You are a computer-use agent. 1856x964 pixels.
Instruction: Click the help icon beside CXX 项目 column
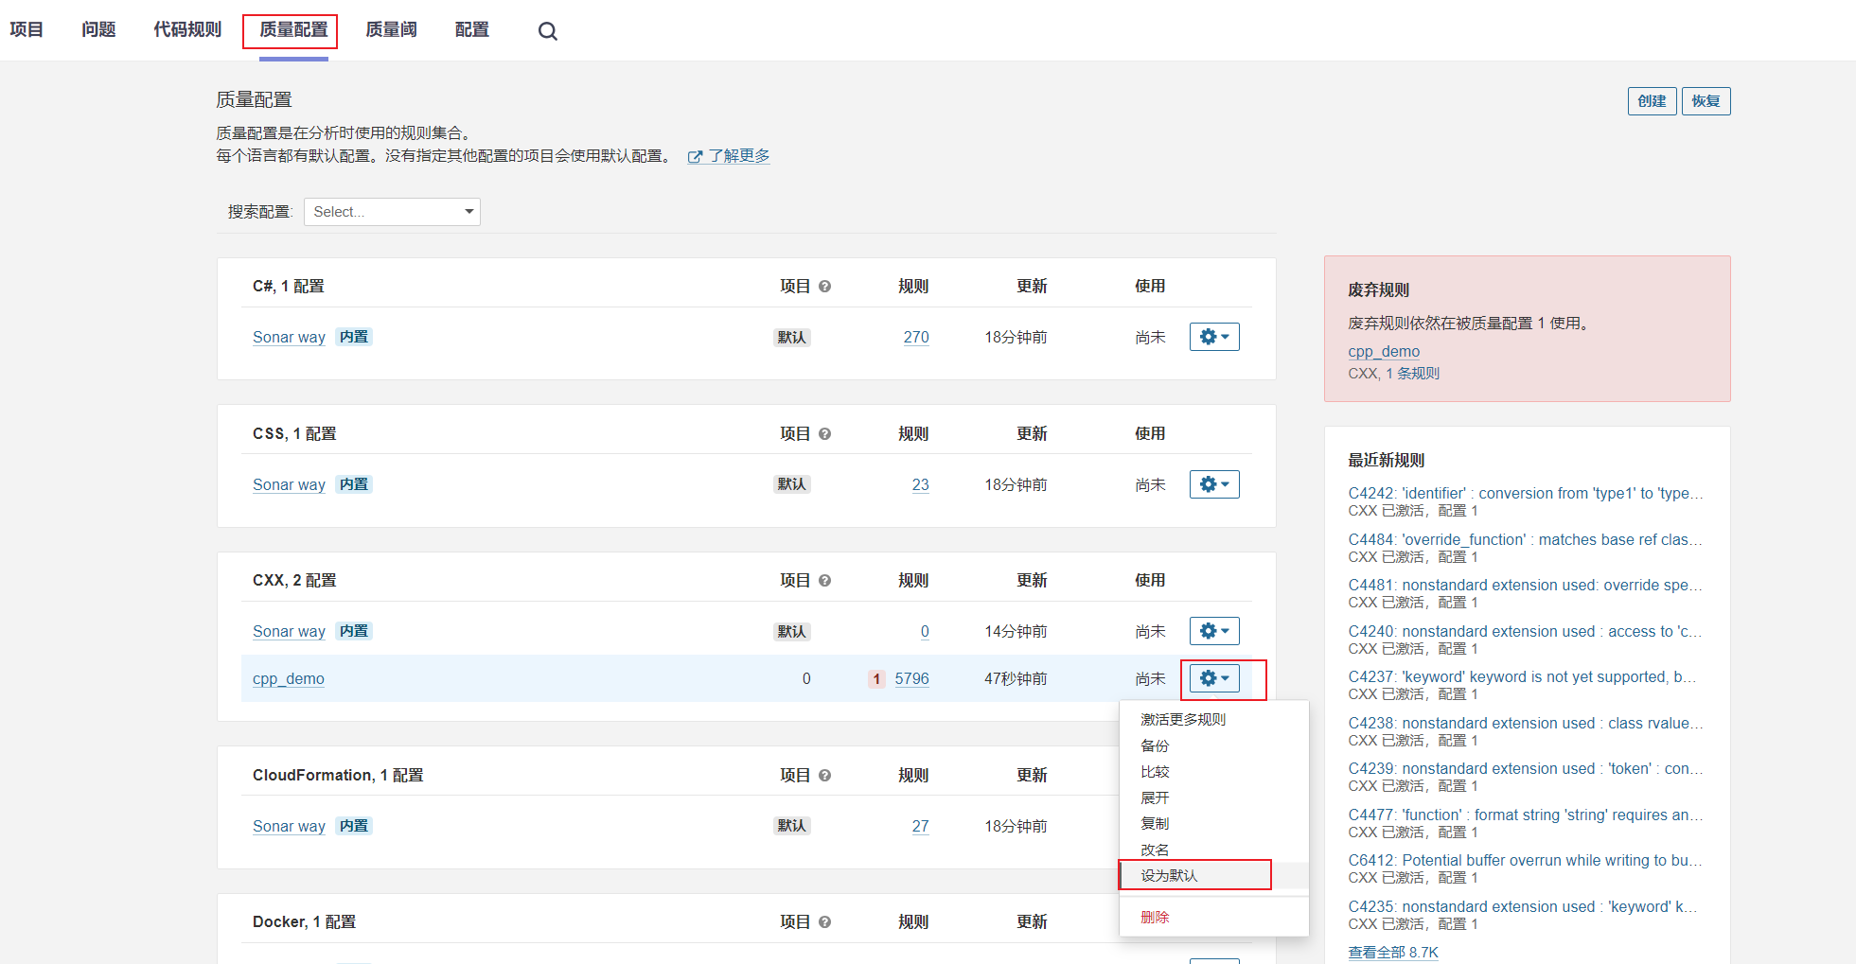tap(824, 580)
